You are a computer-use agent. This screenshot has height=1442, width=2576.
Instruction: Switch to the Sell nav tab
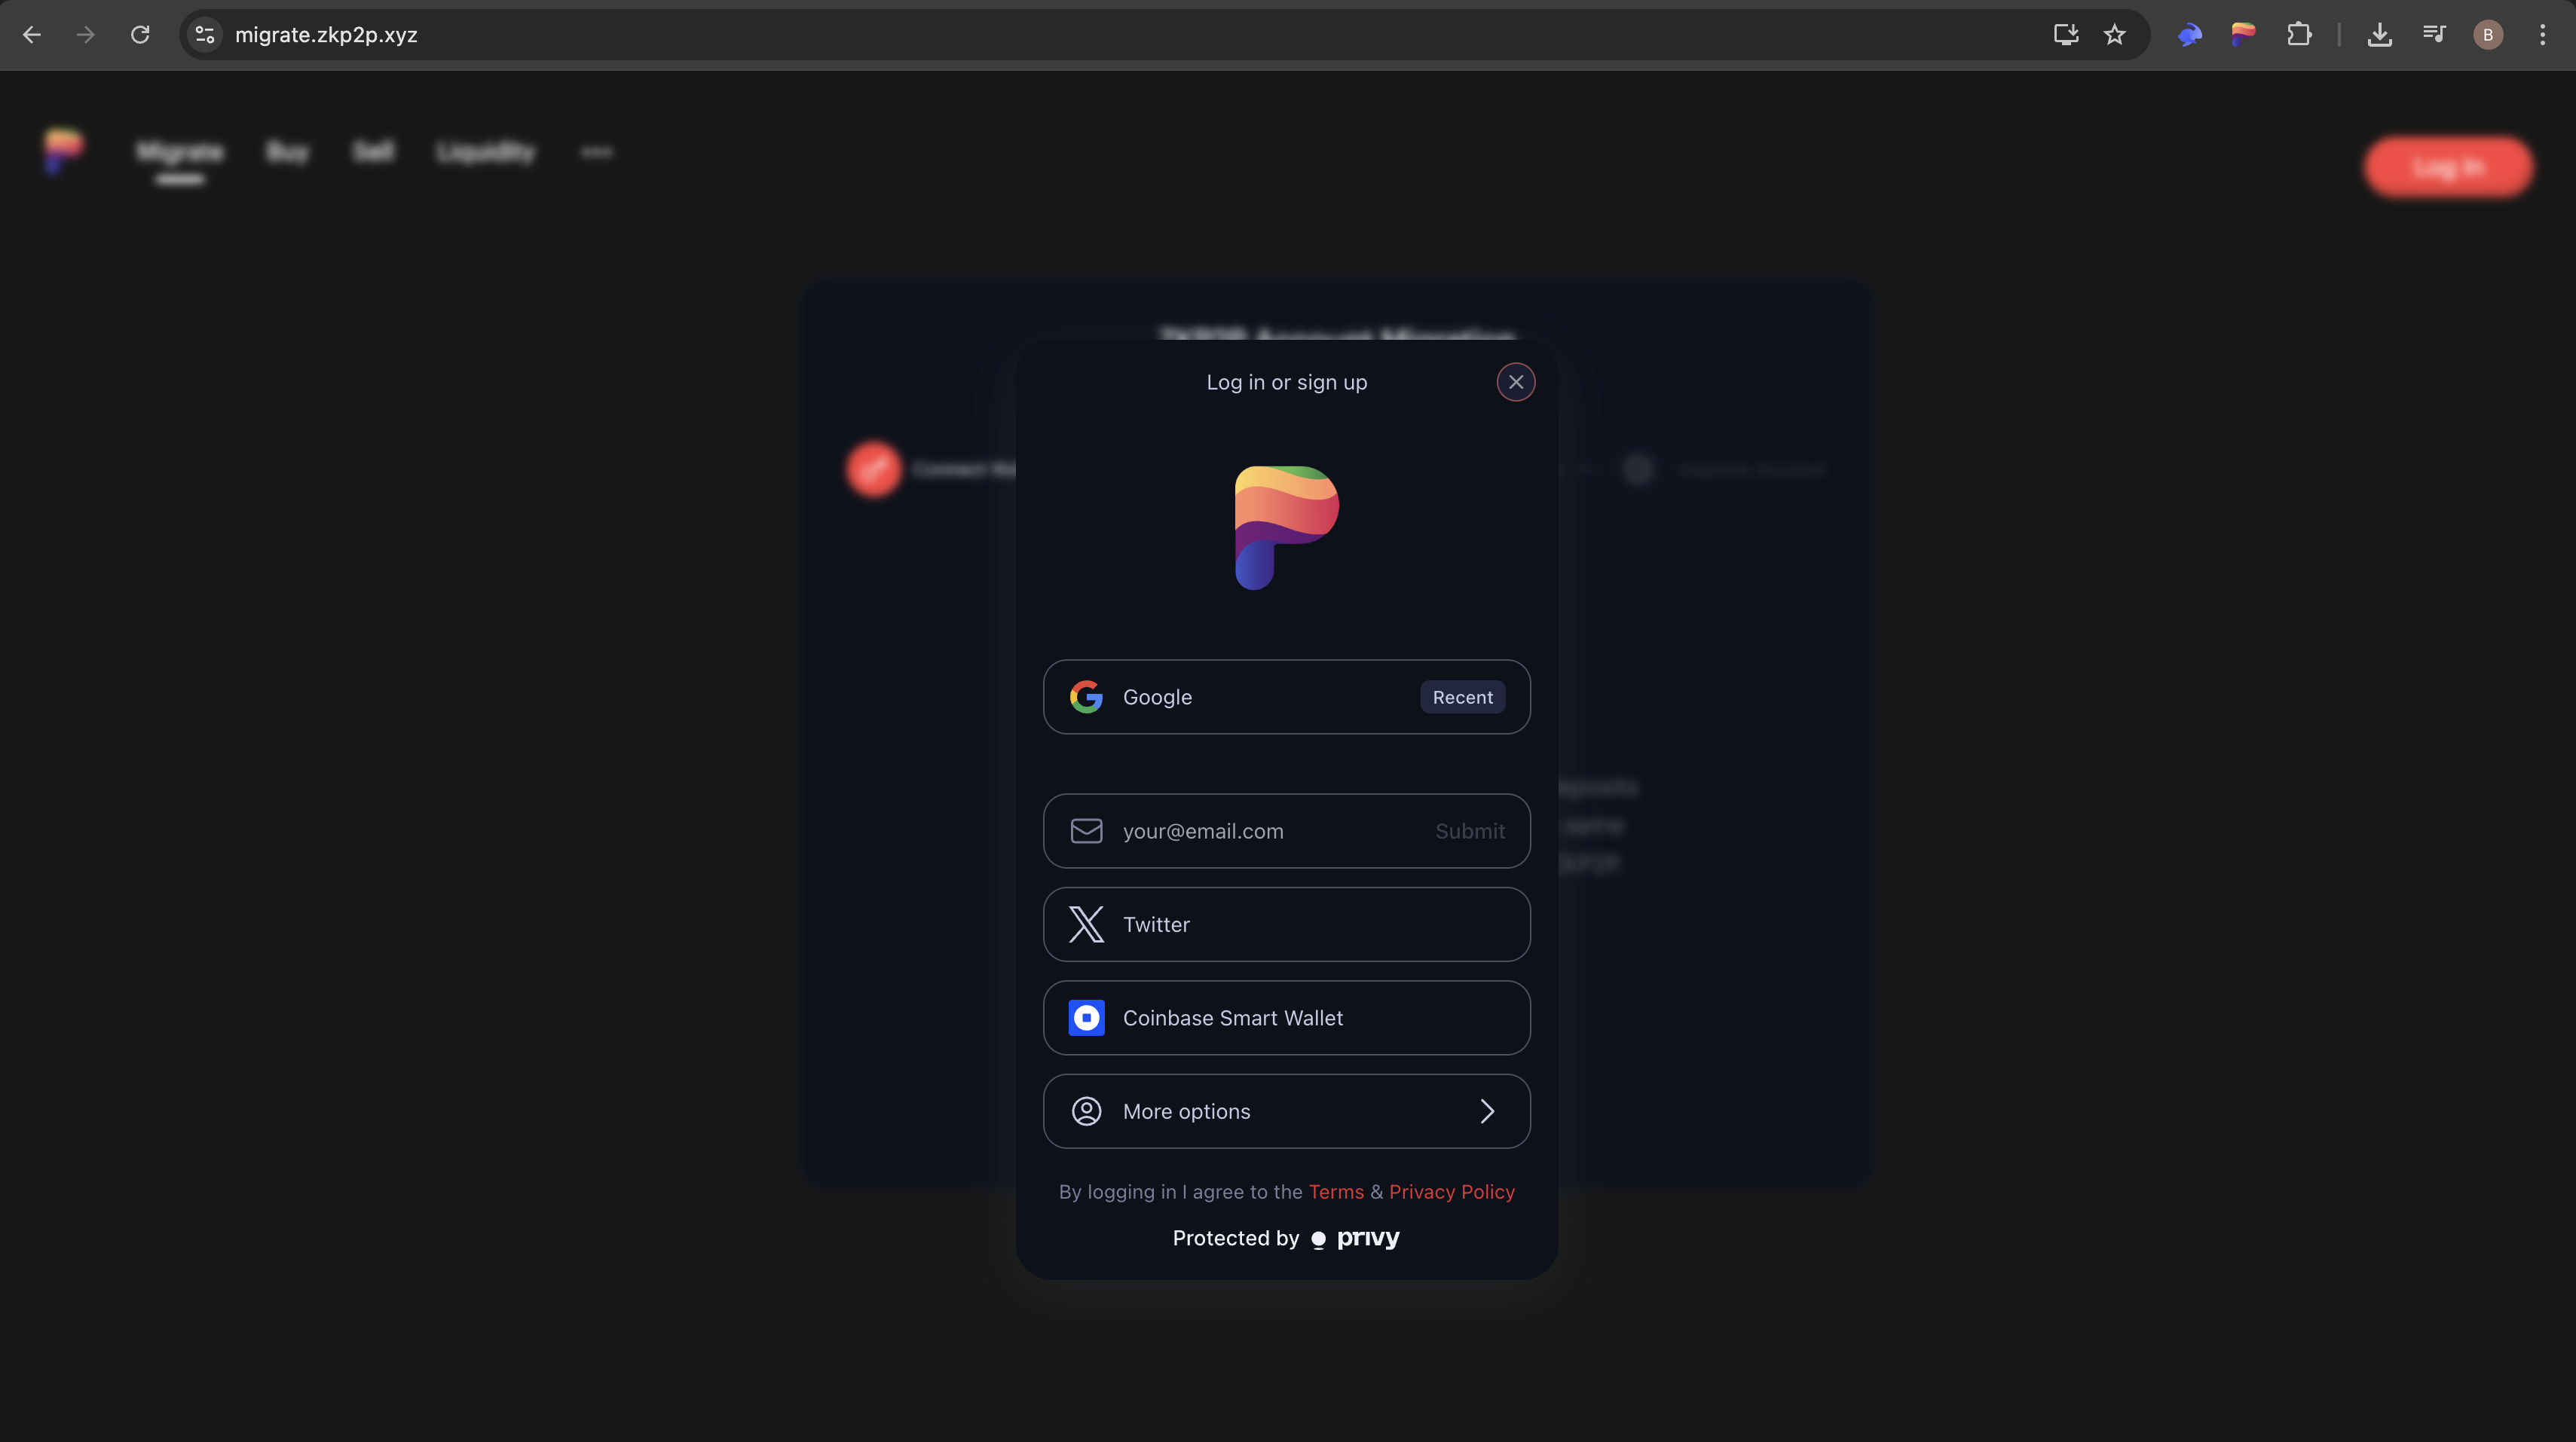pyautogui.click(x=373, y=151)
